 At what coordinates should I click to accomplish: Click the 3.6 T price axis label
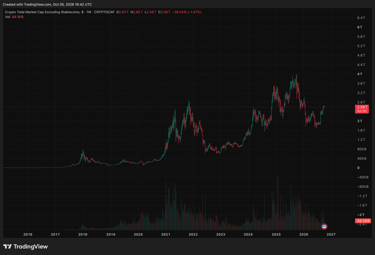361,83
